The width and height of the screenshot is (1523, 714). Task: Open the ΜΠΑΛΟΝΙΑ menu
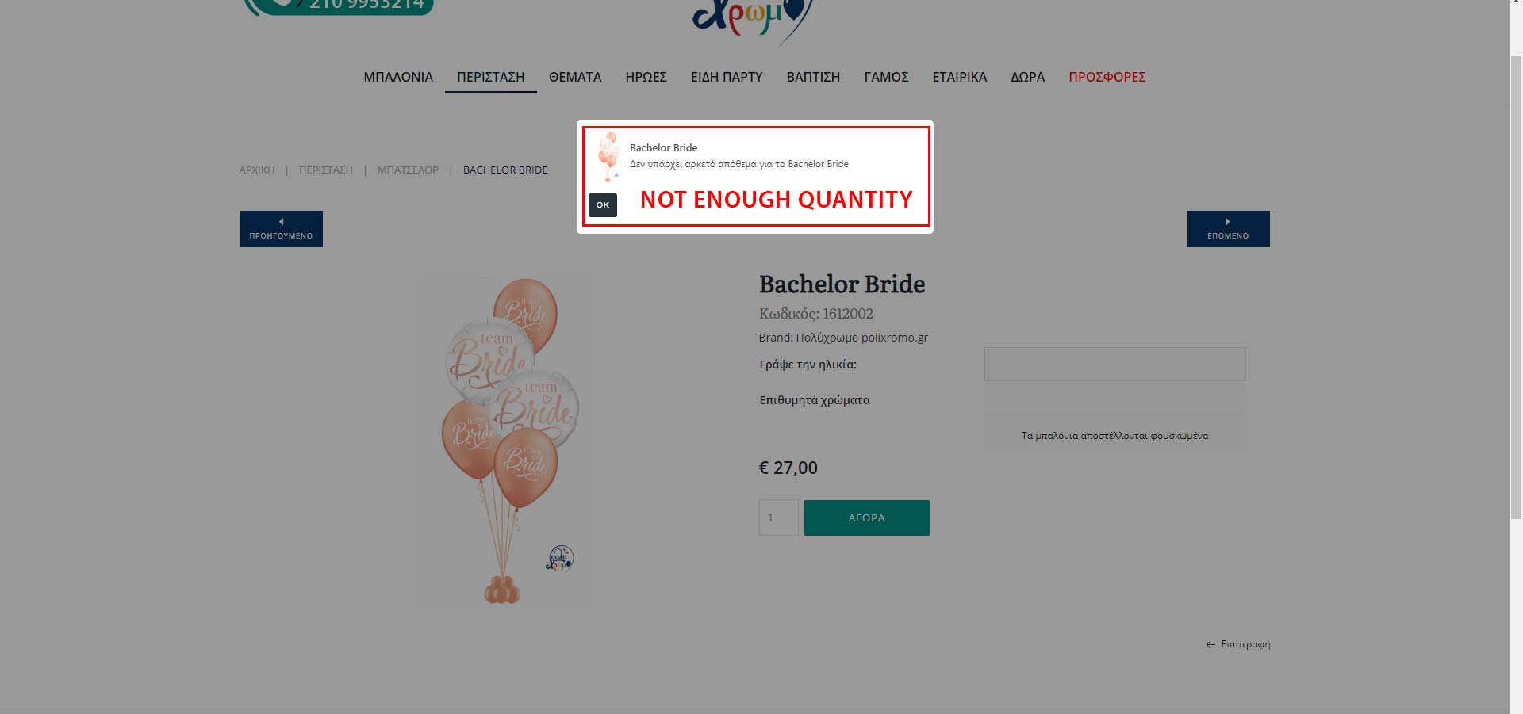398,77
